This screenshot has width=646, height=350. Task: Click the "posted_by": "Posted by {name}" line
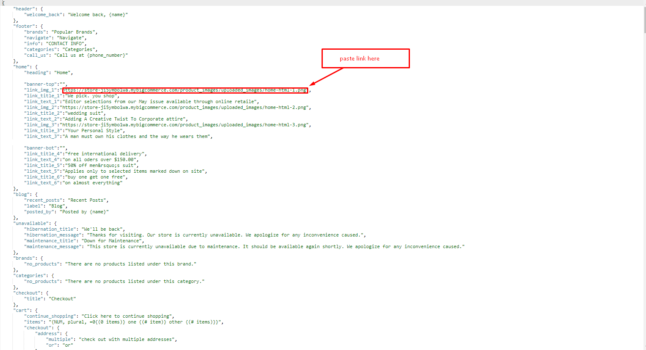[x=66, y=212]
